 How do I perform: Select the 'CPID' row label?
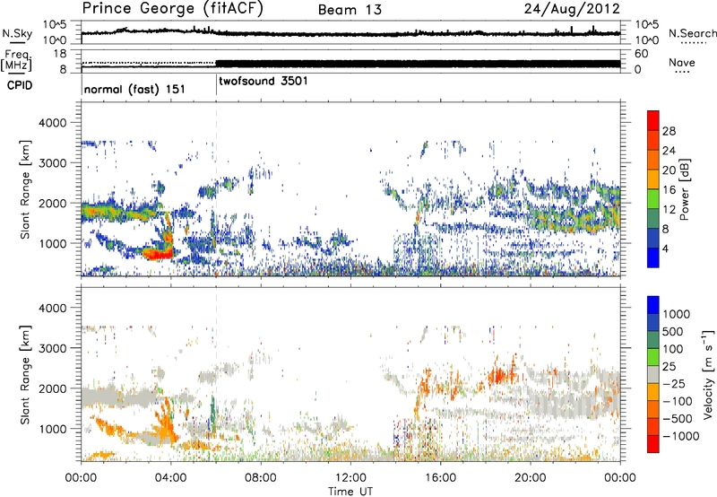pyautogui.click(x=20, y=85)
